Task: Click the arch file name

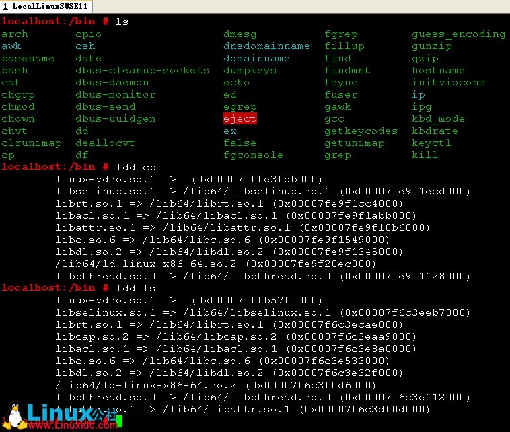Action: [x=15, y=34]
